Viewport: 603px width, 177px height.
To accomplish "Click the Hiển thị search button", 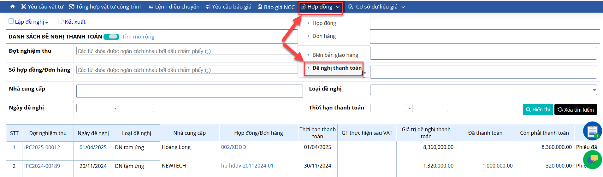I will 538,109.
